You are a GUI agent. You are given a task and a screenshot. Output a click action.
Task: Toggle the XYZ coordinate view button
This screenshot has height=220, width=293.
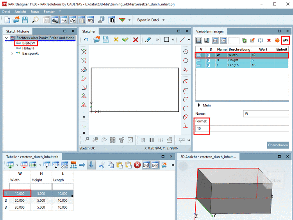73,20
